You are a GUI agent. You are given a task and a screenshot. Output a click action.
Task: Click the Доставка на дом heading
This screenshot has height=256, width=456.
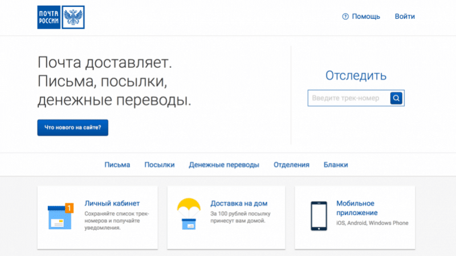point(239,204)
